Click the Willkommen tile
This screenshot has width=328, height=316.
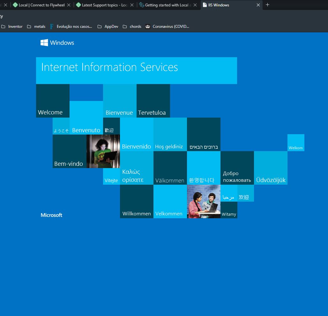coord(137,201)
